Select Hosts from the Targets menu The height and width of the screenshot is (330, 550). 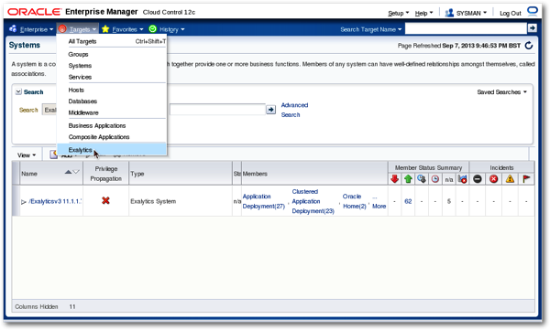click(x=76, y=90)
